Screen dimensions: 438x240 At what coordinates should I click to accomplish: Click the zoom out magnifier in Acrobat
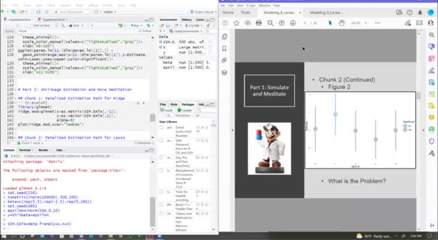click(x=270, y=23)
